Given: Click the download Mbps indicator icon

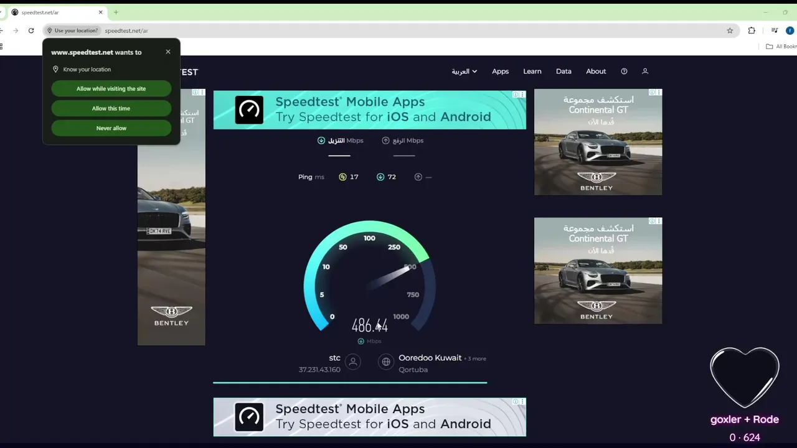Looking at the screenshot, I should click(321, 141).
